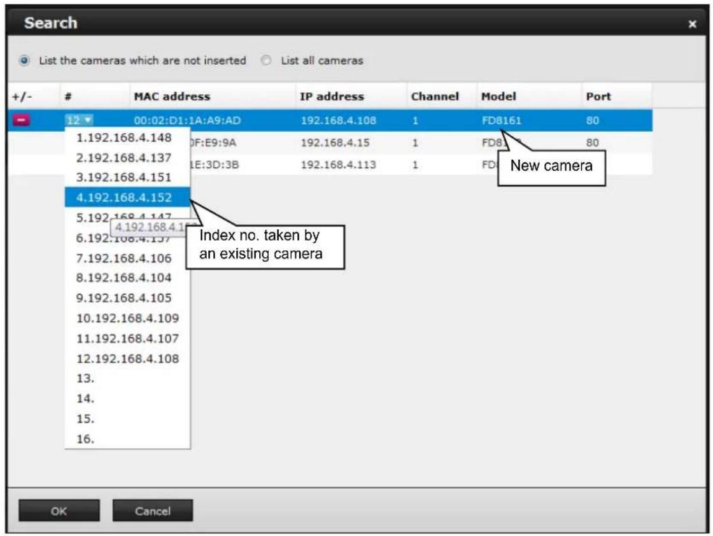Close the Search dialog with the X
This screenshot has width=713, height=536.
point(692,24)
